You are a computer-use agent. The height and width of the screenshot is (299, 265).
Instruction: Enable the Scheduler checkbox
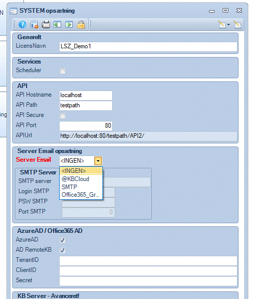pyautogui.click(x=62, y=71)
